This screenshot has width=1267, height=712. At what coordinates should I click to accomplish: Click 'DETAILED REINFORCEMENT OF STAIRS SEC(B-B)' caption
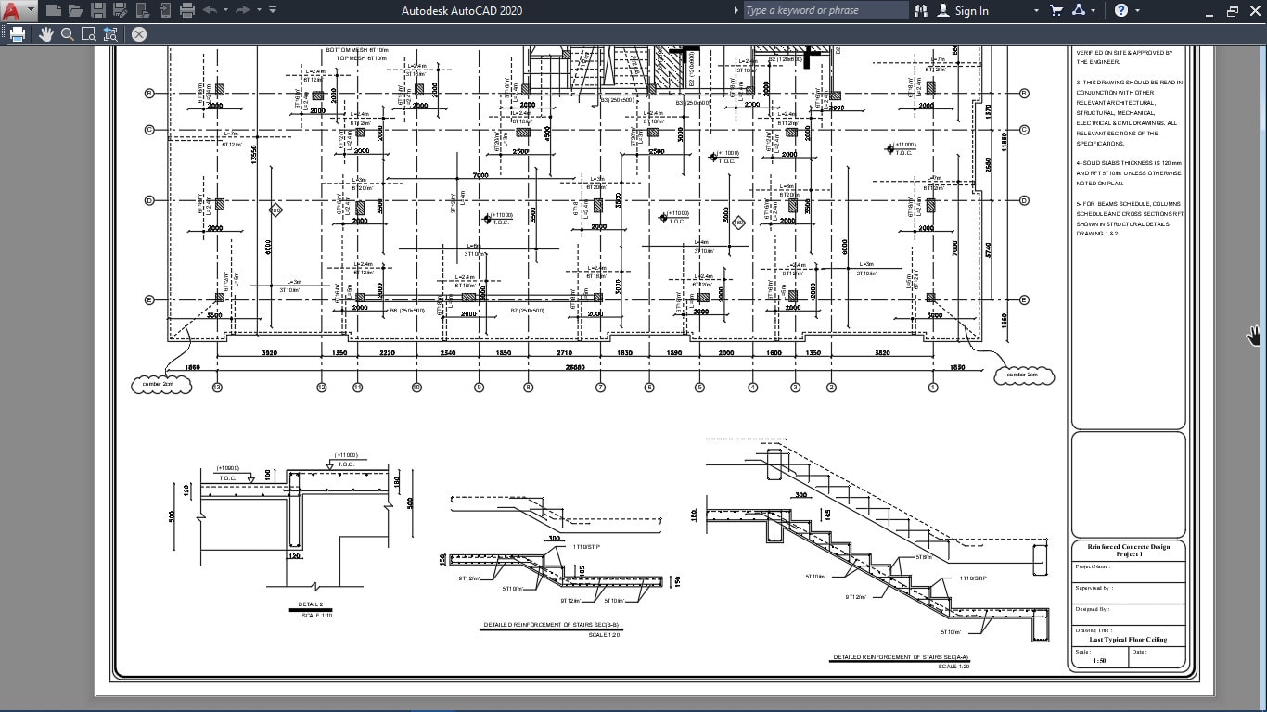point(551,626)
